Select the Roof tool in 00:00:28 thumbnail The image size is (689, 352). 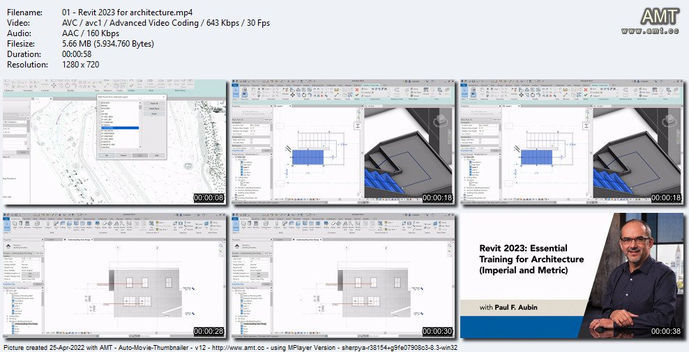pos(56,225)
